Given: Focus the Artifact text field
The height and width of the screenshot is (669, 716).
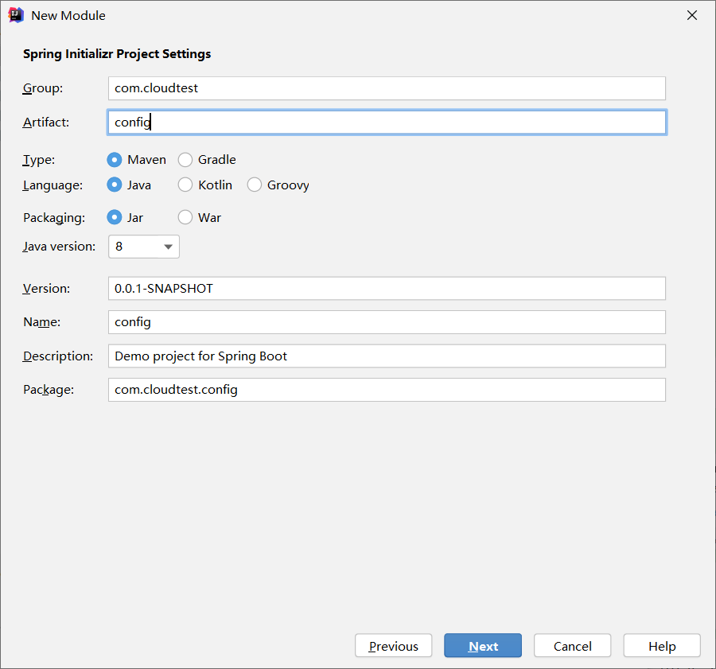Looking at the screenshot, I should pyautogui.click(x=387, y=122).
